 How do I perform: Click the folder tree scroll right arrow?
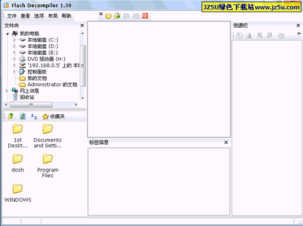click(x=76, y=104)
